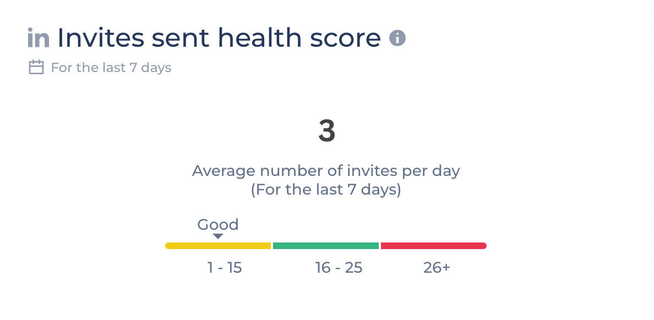Image resolution: width=654 pixels, height=320 pixels.
Task: Click the gap between yellow and green segments
Action: pyautogui.click(x=272, y=246)
